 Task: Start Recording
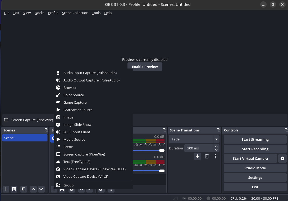pyautogui.click(x=255, y=149)
